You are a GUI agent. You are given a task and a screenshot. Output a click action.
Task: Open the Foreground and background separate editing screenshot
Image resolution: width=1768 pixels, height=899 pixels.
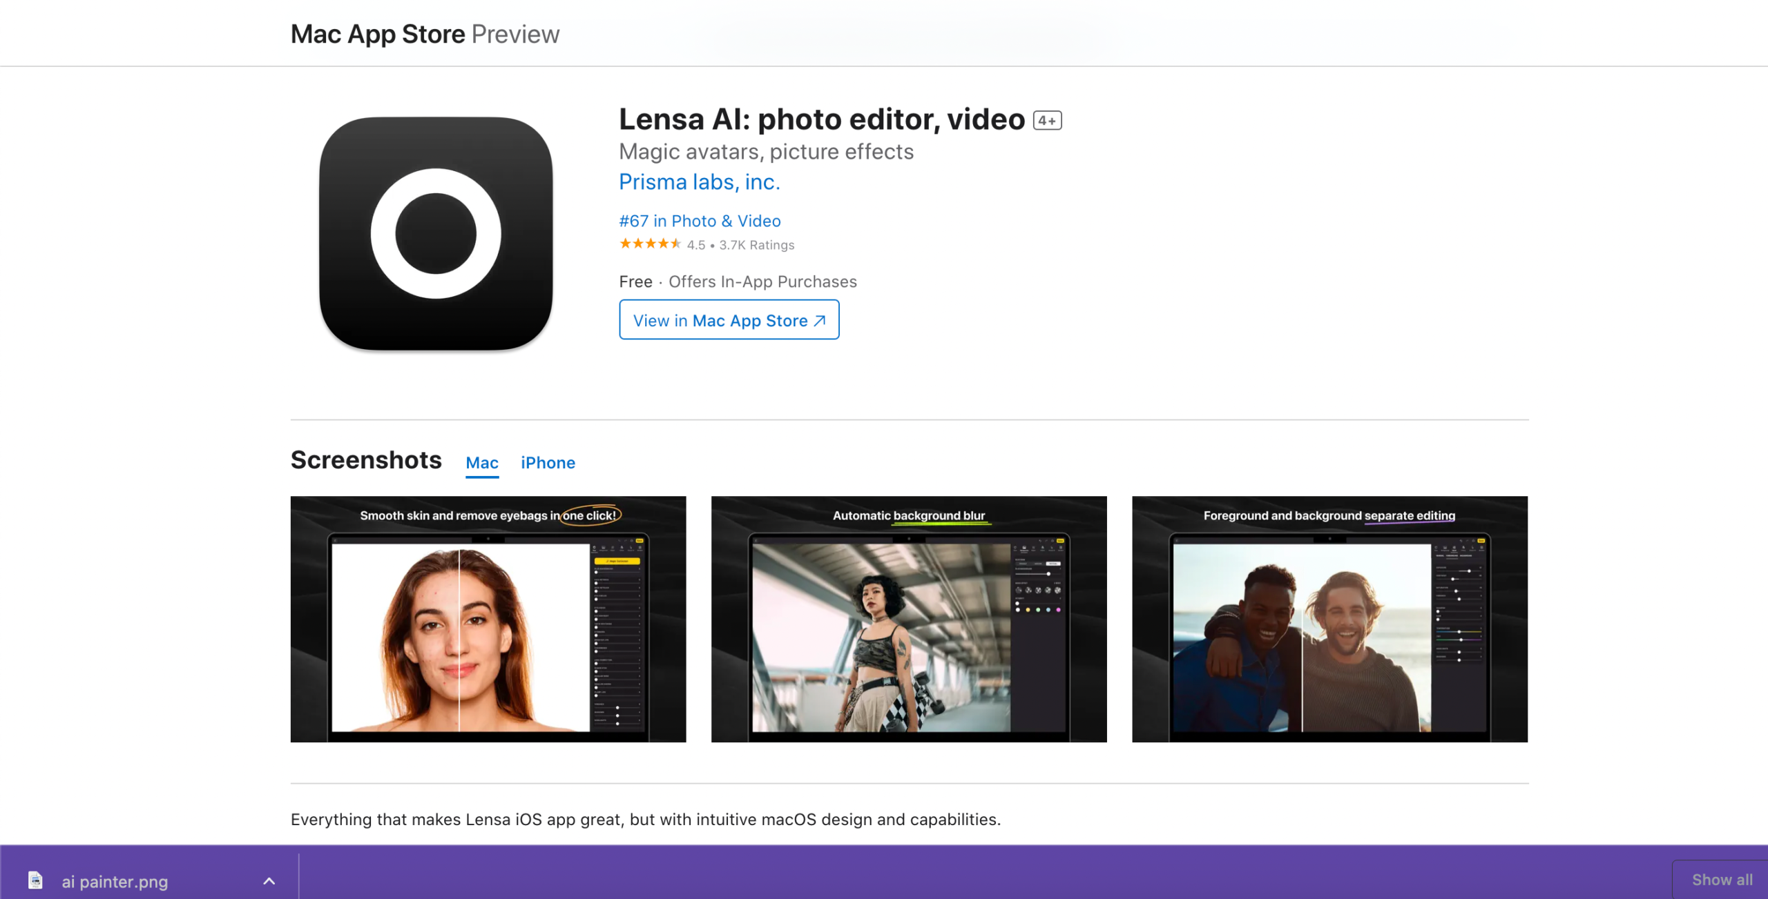[1329, 619]
